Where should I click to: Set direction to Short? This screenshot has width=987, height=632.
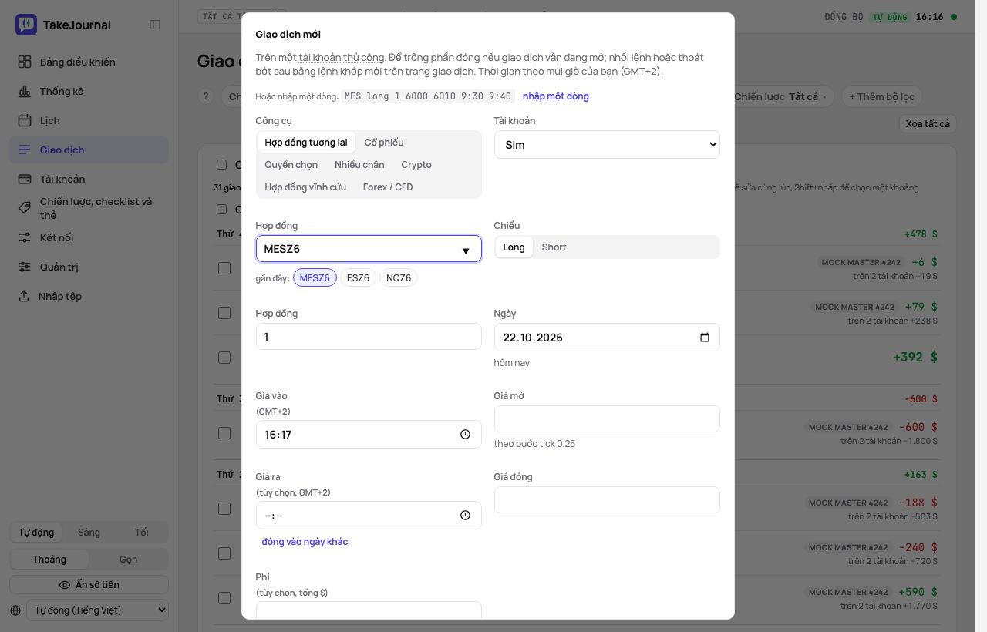554,247
